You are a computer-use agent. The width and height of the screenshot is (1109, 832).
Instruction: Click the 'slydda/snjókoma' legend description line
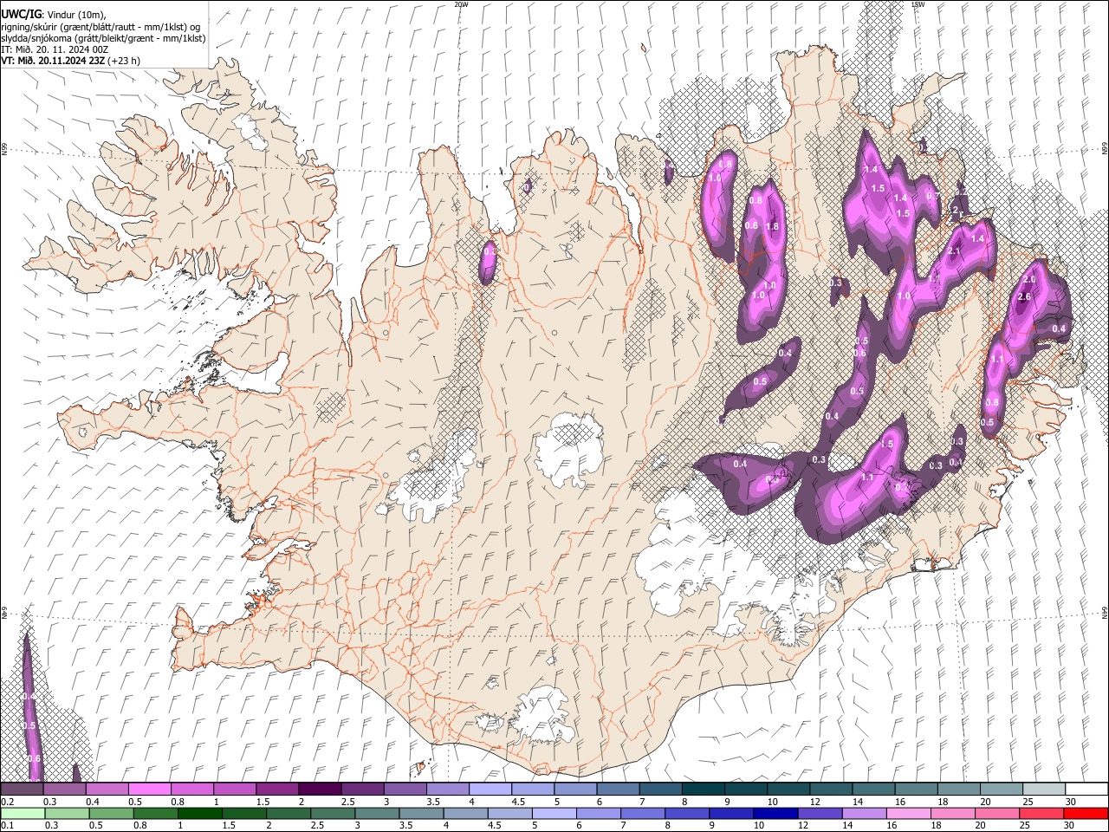[103, 38]
